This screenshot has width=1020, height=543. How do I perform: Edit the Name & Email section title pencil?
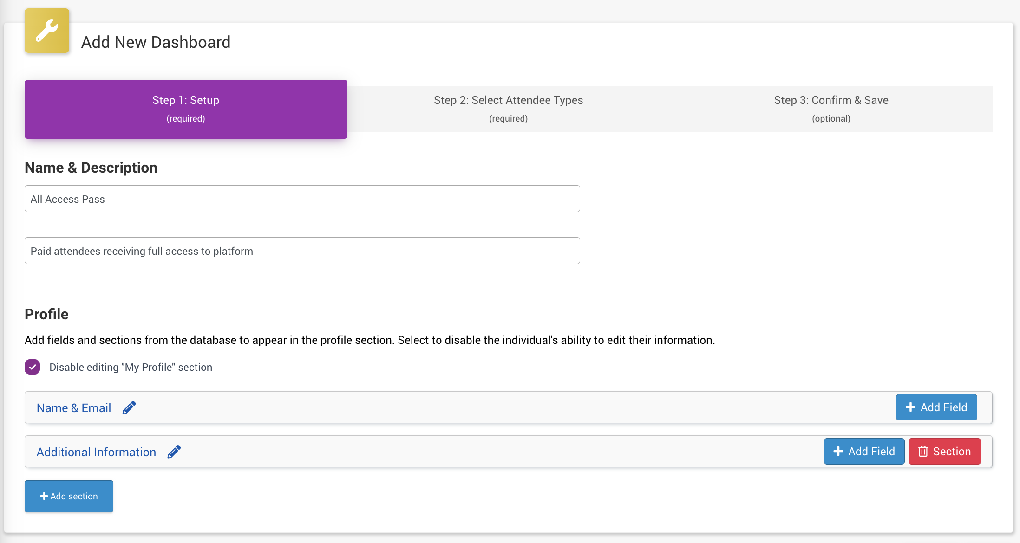(x=129, y=407)
